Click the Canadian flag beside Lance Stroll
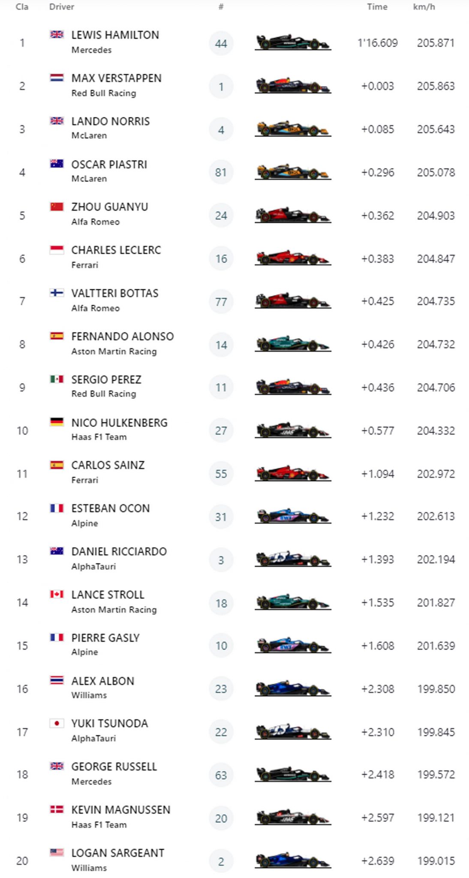 57,594
